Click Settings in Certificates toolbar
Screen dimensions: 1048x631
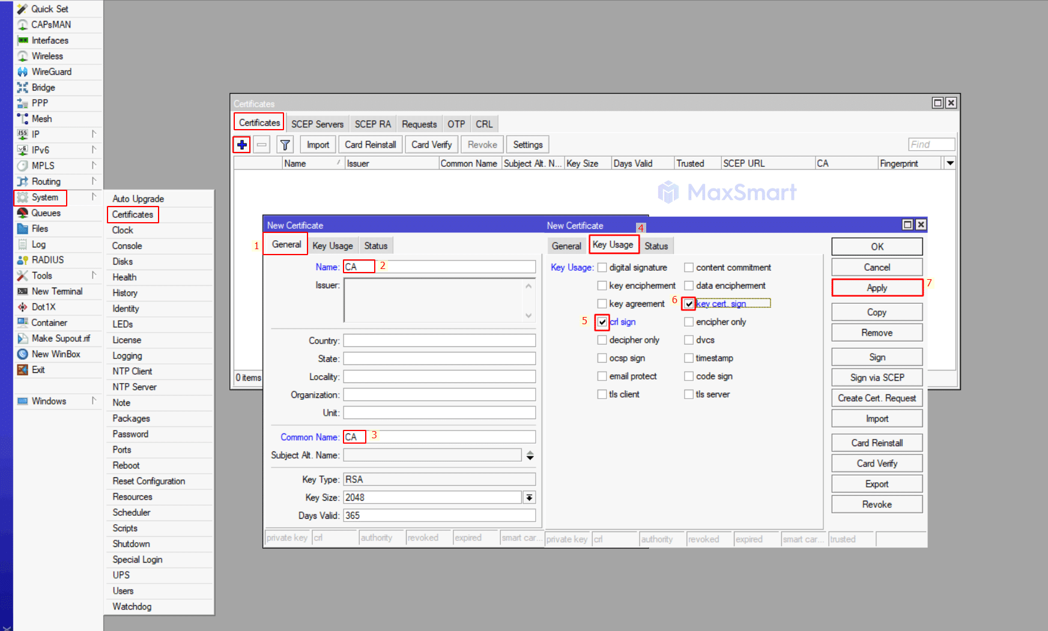click(x=528, y=145)
